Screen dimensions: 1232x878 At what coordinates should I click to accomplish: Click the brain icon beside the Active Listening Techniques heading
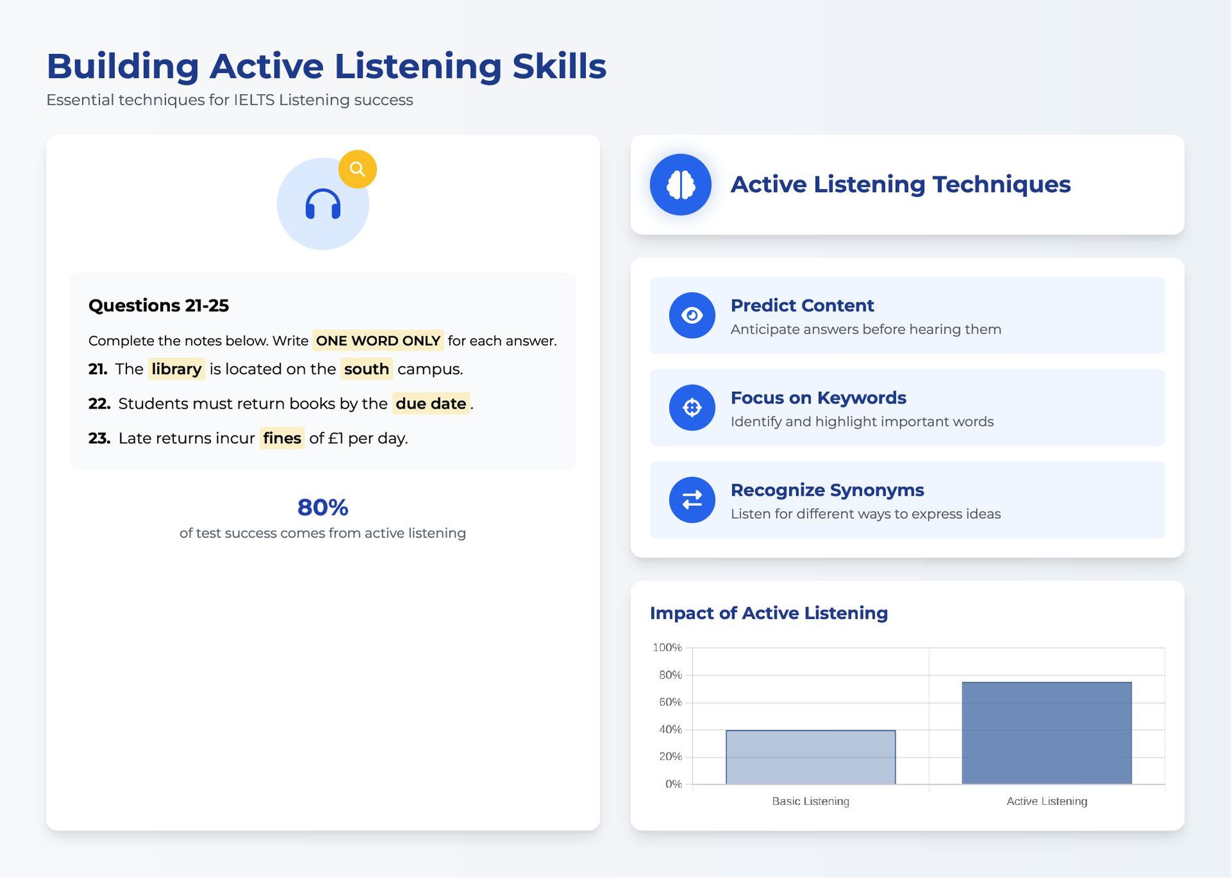(680, 185)
